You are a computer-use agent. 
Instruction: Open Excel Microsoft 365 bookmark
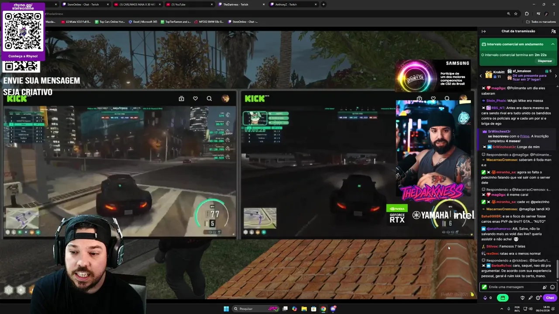pos(143,22)
